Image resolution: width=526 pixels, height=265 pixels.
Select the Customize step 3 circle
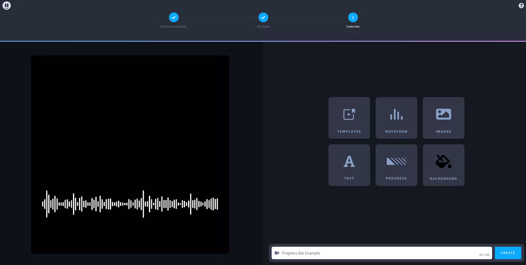pos(353,17)
